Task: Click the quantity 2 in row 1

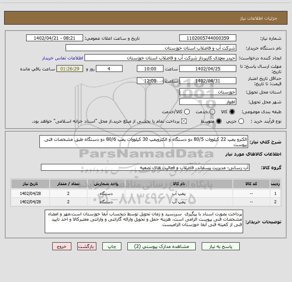Action: (68, 193)
